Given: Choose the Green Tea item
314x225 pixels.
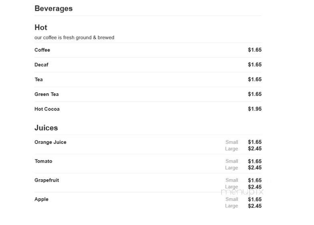Looking at the screenshot, I should coord(46,94).
